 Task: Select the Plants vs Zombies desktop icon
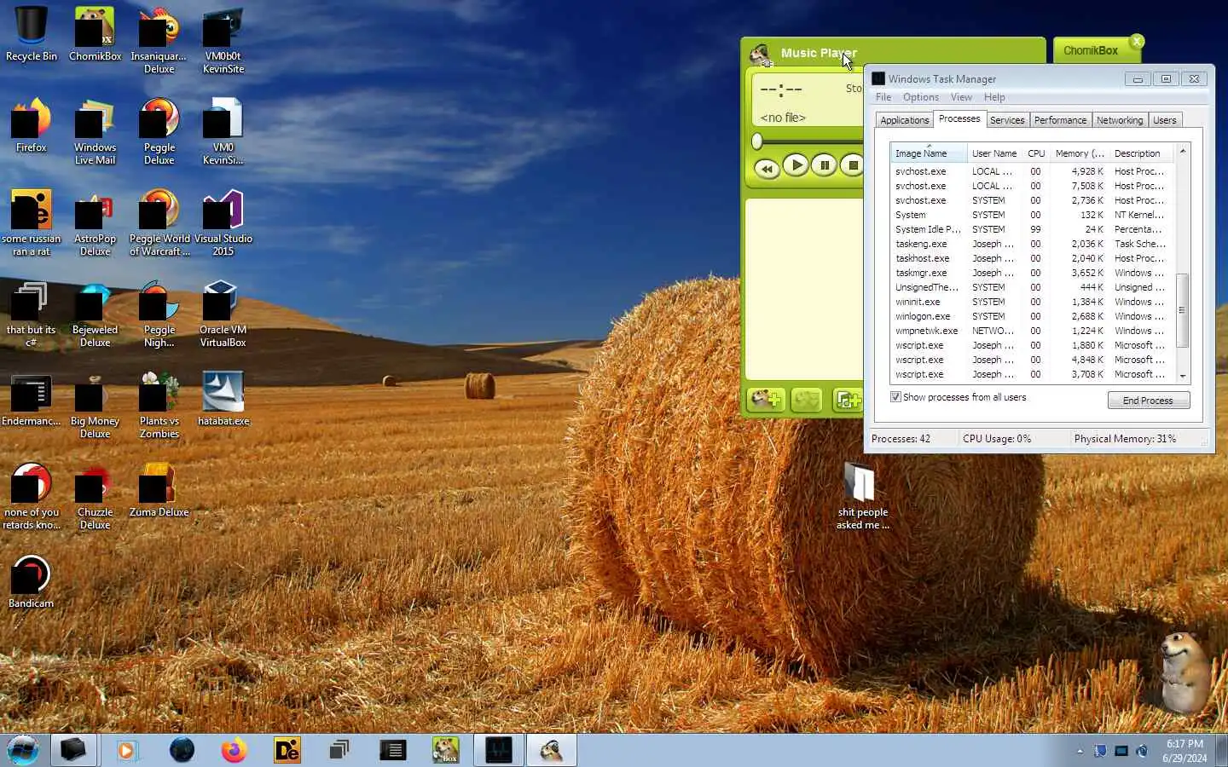pyautogui.click(x=159, y=405)
